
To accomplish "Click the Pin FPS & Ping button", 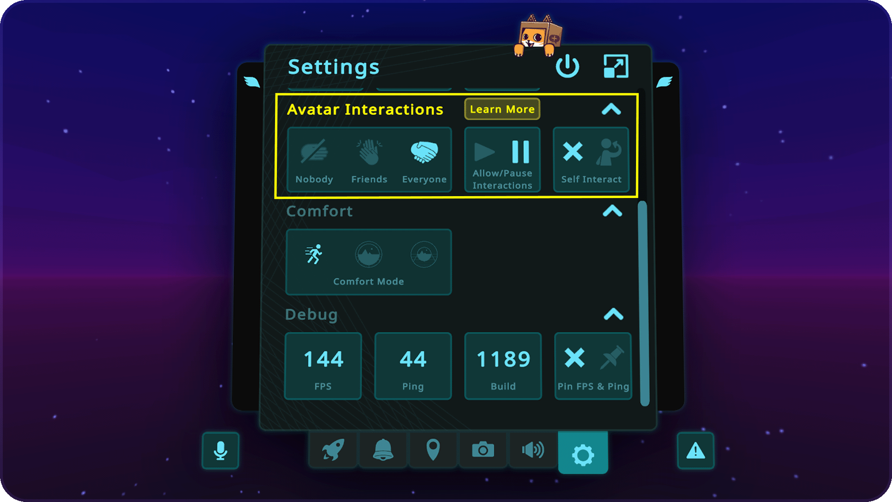I will (591, 365).
